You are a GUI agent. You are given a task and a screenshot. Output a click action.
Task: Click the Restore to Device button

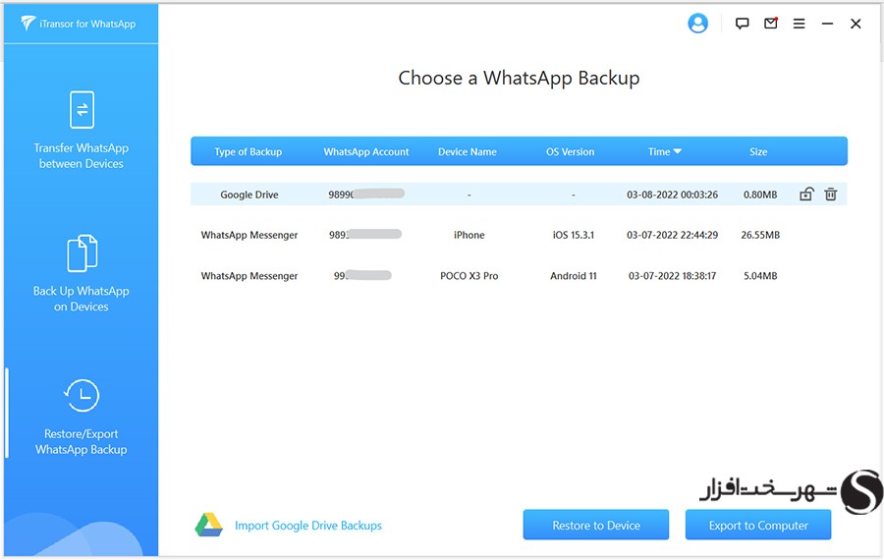[x=596, y=525]
